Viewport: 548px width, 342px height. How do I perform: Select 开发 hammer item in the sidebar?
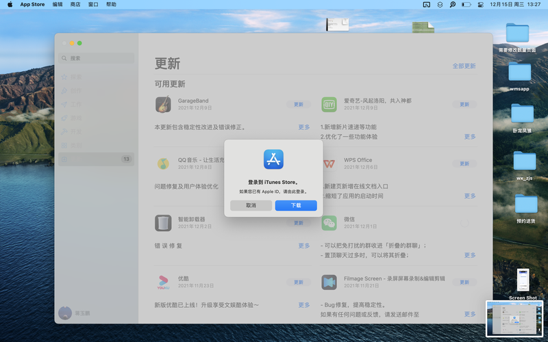pyautogui.click(x=96, y=131)
